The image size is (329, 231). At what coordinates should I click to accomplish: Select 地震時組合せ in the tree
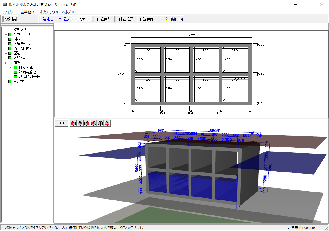click(x=30, y=77)
